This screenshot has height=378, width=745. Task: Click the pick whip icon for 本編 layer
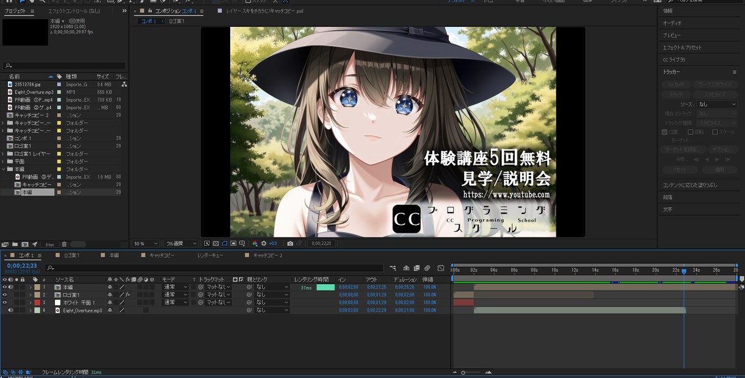point(249,287)
